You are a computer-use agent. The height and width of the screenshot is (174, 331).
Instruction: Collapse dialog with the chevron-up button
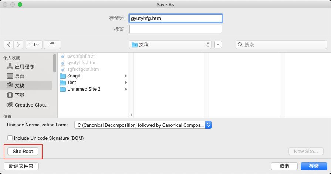point(218,45)
